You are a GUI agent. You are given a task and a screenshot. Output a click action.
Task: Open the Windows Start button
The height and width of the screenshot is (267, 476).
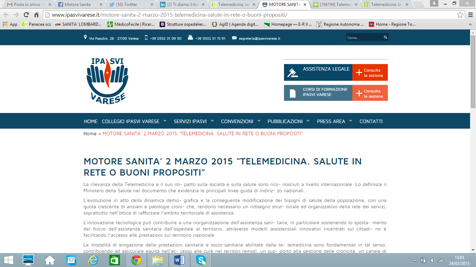[x=9, y=260]
